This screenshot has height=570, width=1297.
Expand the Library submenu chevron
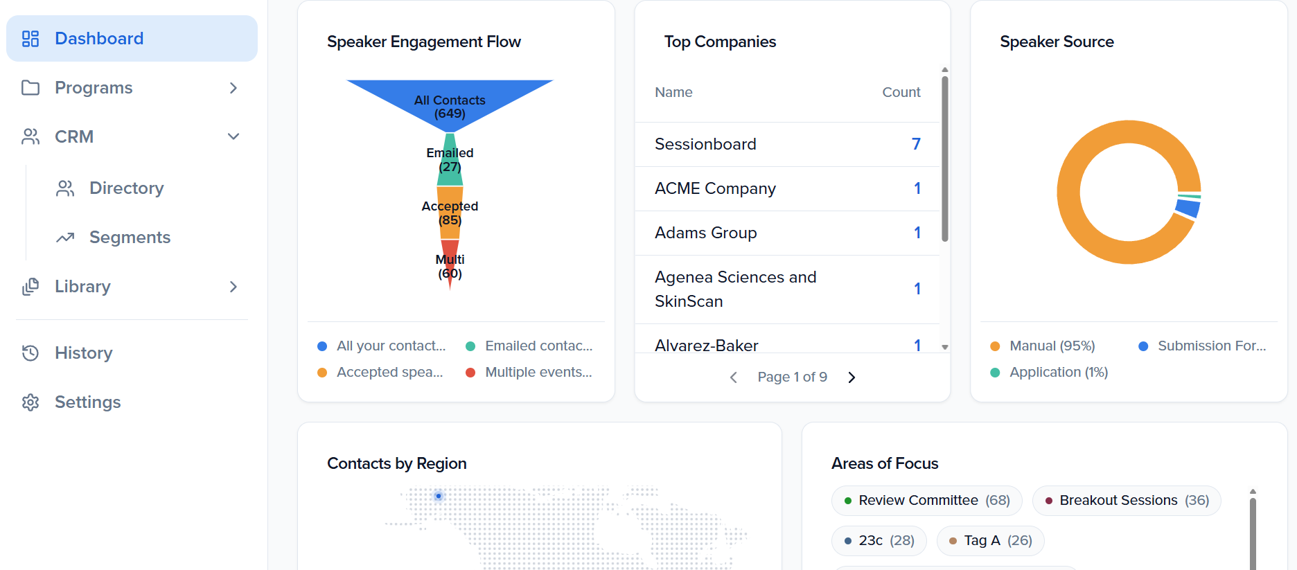(x=233, y=287)
